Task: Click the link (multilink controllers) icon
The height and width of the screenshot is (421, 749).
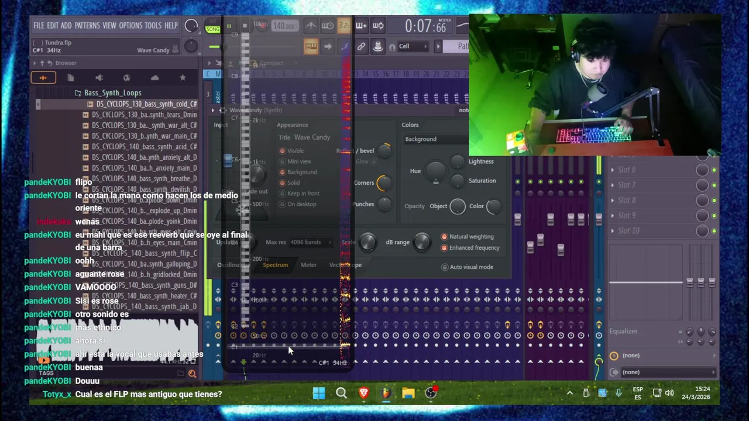Action: point(361,46)
